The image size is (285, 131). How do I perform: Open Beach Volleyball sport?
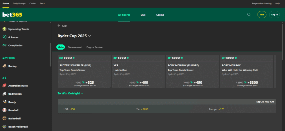18,127
